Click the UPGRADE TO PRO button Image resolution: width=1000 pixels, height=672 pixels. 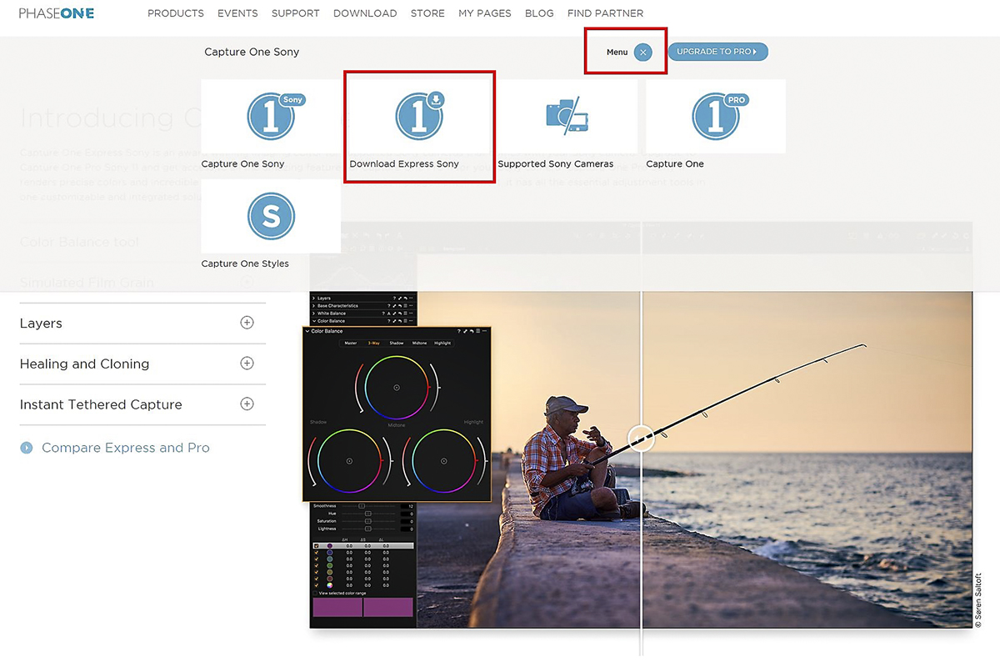pos(717,52)
